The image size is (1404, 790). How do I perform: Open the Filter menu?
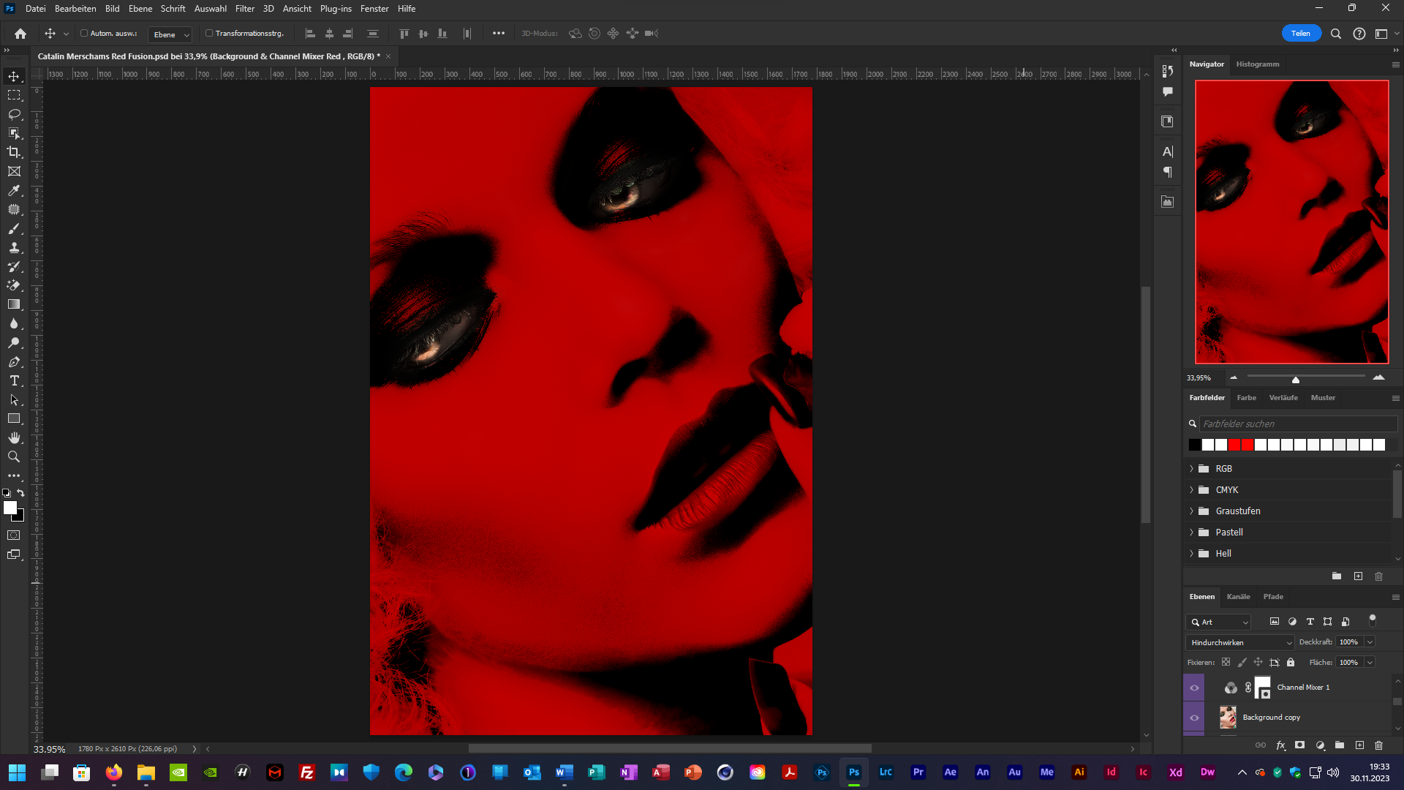(244, 9)
